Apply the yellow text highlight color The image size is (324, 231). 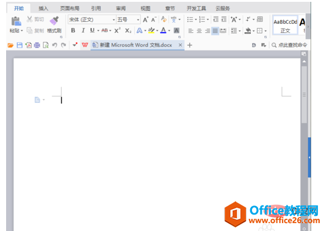[x=151, y=30]
